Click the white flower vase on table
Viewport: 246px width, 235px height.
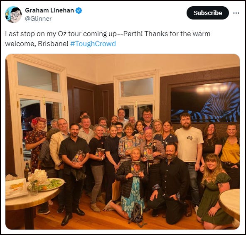pos(37,181)
